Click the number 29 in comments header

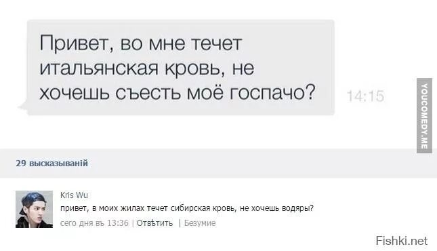pos(20,163)
